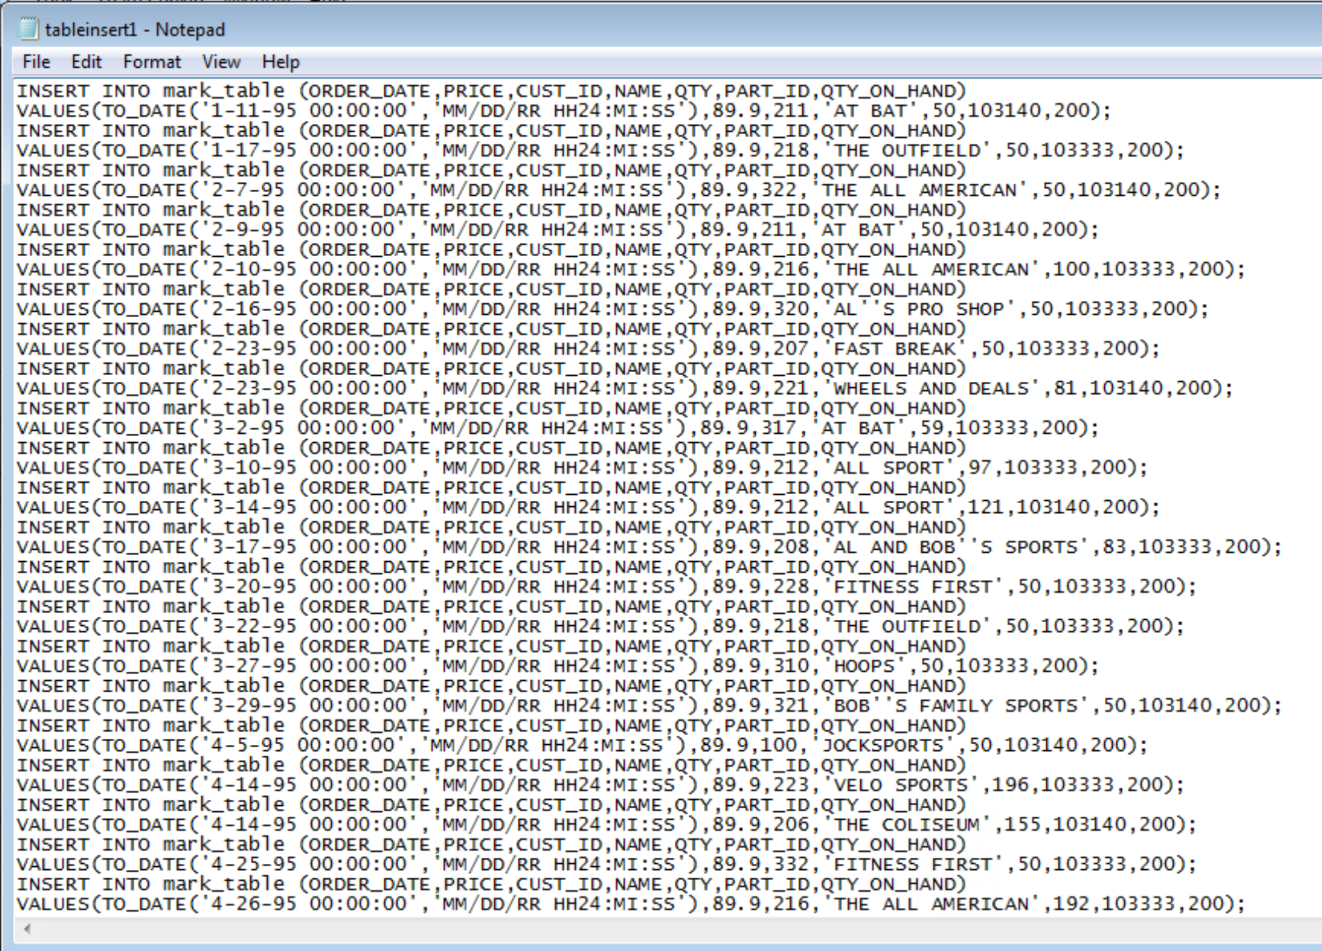Screen dimensions: 1322x951
Task: Click the text 'BOB''S FAMILY SPORTS'
Action: (x=956, y=706)
